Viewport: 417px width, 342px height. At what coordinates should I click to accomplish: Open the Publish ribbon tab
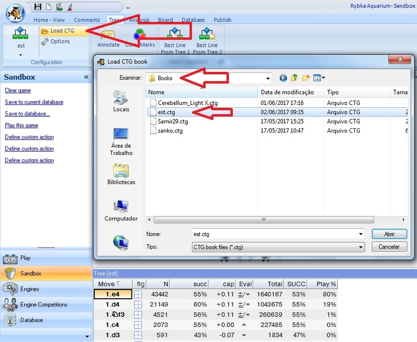223,20
